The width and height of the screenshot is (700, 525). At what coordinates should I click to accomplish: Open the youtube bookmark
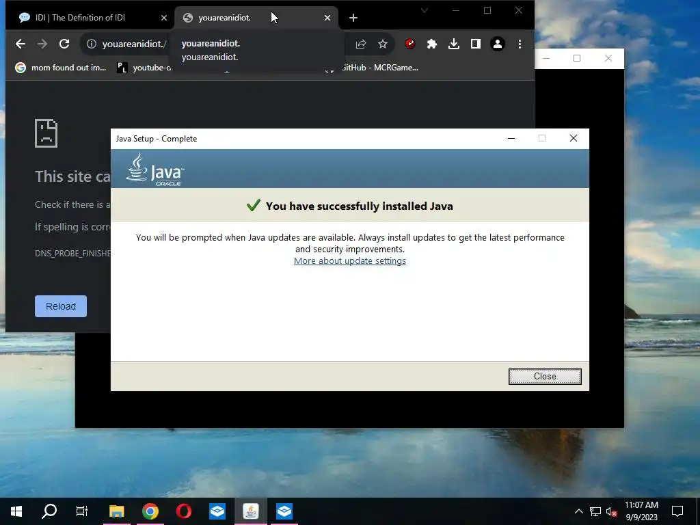(145, 68)
